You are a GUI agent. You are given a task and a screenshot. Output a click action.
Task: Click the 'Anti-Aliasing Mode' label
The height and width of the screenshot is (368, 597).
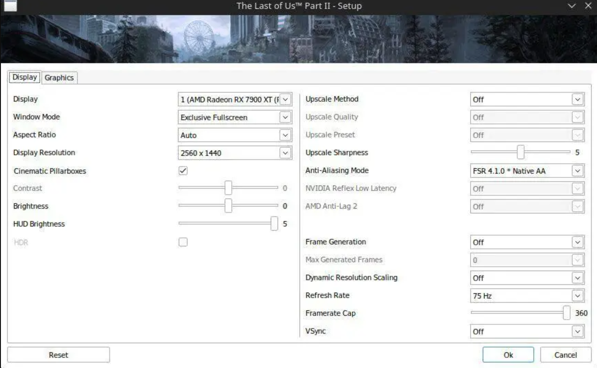(x=337, y=170)
